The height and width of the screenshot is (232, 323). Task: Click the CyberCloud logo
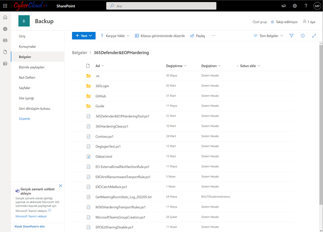31,6
